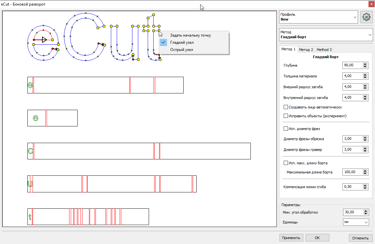
Task: Open the Единицы units dropdown
Action: pos(356,222)
